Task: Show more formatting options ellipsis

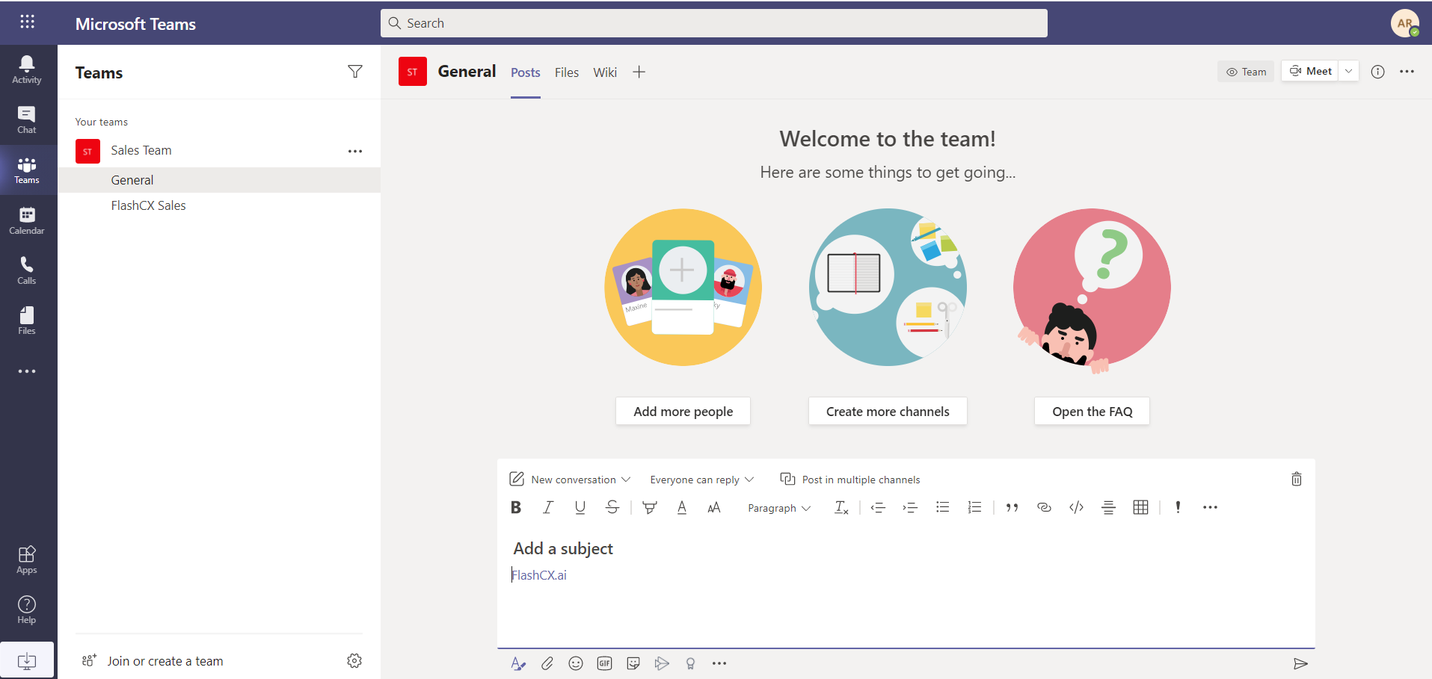Action: tap(1210, 507)
